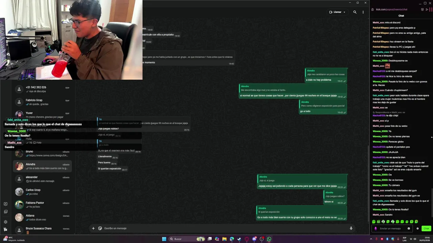Open the Windows Start menu
The width and height of the screenshot is (433, 243).
(164, 239)
